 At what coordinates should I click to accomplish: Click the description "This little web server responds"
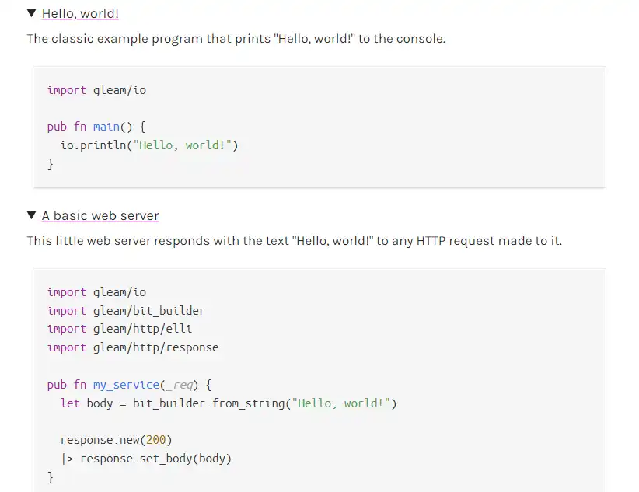(294, 240)
